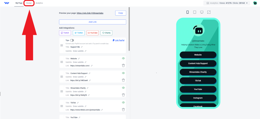The width and height of the screenshot is (260, 119).
Task: Open fullscreen preview icon
Action: pos(209,12)
